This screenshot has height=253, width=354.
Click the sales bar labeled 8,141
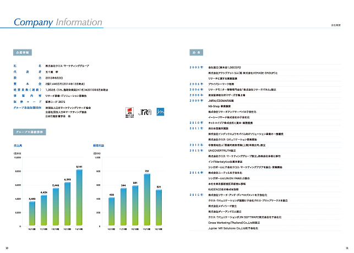click(79, 197)
